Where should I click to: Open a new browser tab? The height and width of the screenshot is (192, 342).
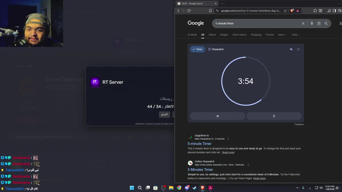(222, 3)
